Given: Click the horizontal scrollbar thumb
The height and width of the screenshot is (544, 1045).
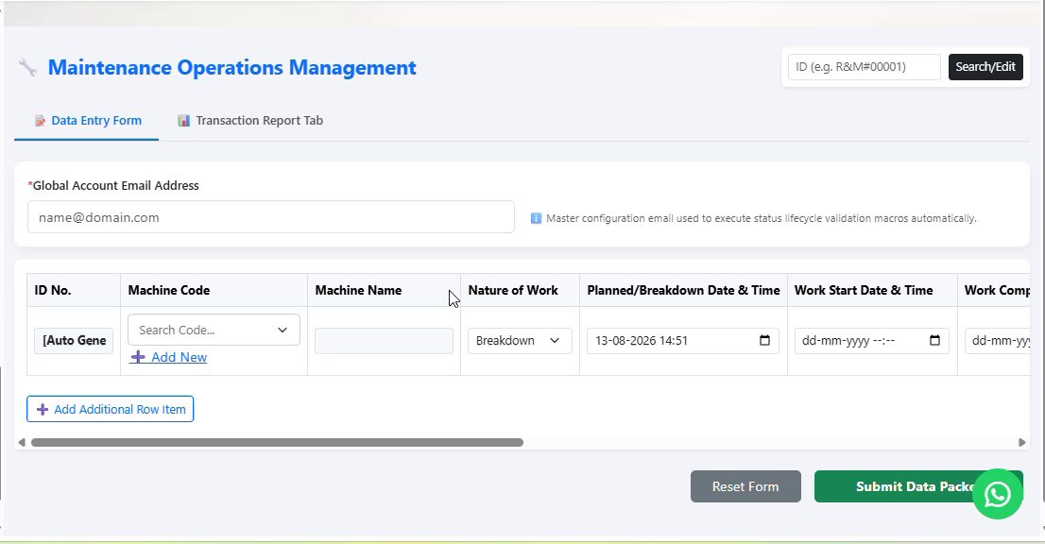Looking at the screenshot, I should pos(277,442).
